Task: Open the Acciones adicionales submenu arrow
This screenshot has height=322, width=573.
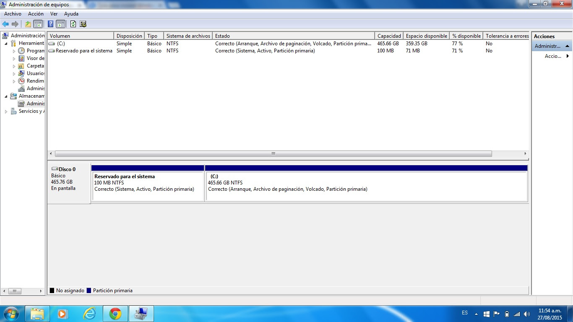Action: pos(568,56)
